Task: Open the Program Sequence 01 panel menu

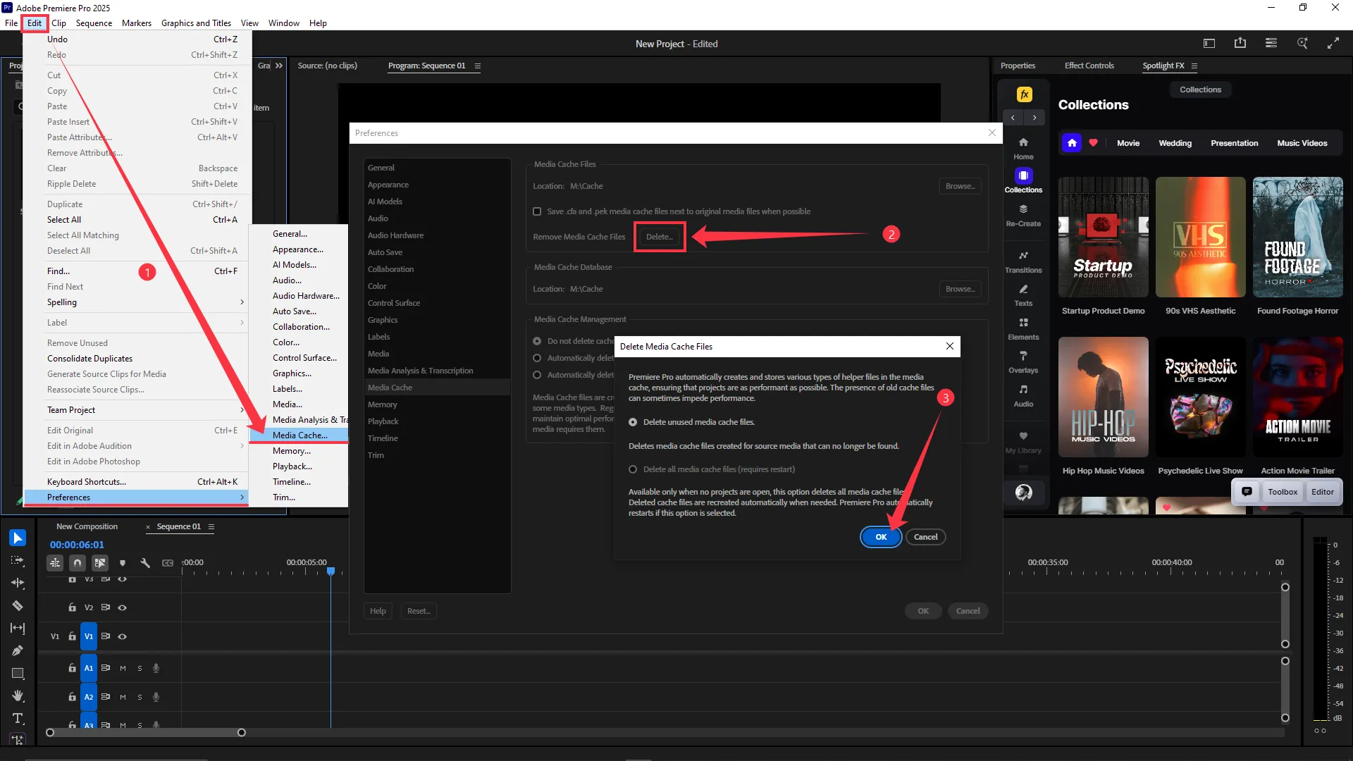Action: [477, 66]
